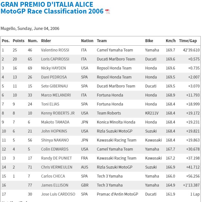Click the GRAN PREMIO D'ITALIA ALICE title

click(47, 5)
